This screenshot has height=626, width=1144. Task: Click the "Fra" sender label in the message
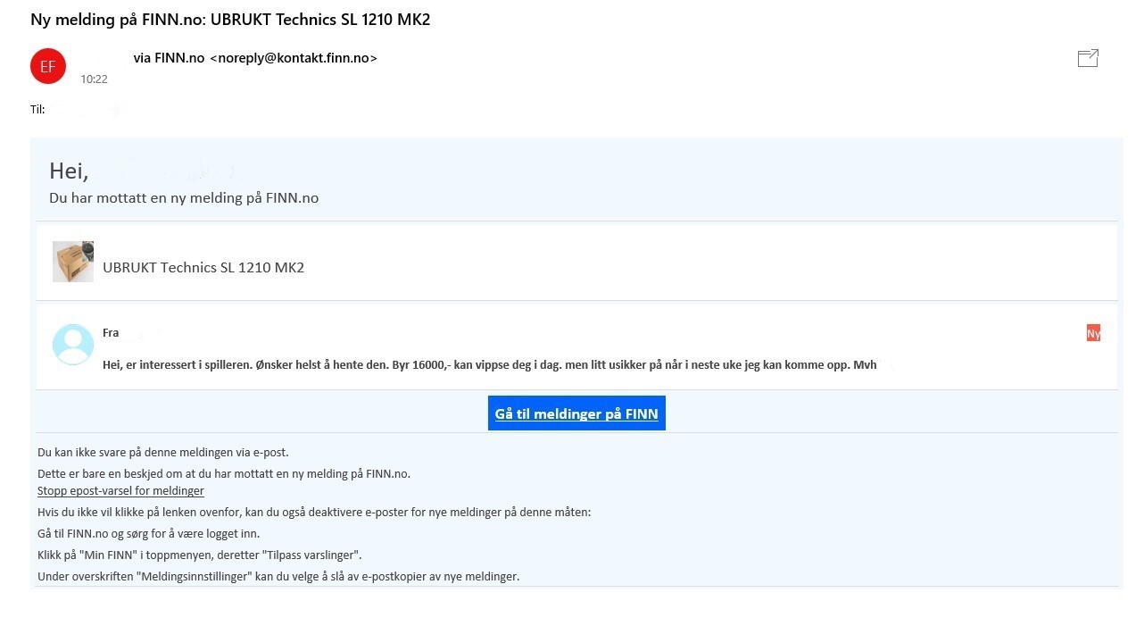111,333
